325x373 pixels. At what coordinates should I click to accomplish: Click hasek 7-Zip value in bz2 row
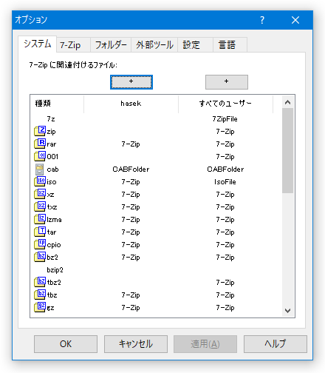click(131, 258)
